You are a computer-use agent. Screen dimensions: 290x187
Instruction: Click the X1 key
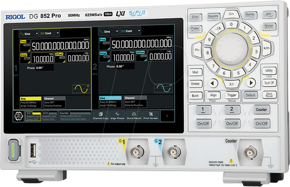232,84
